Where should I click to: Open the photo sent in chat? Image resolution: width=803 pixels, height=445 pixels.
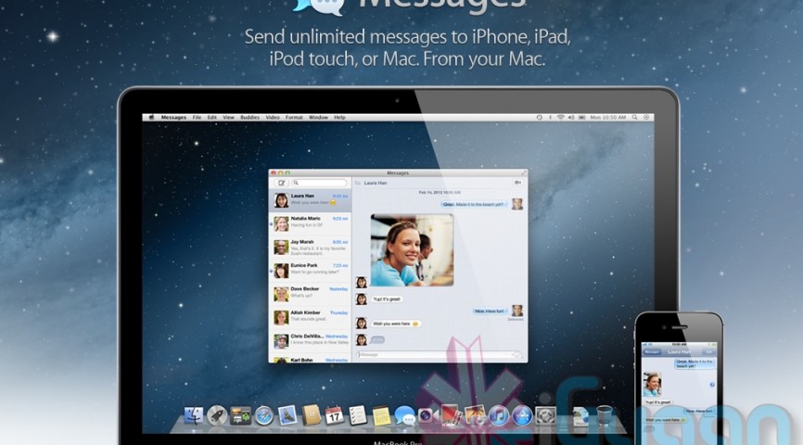coord(412,249)
